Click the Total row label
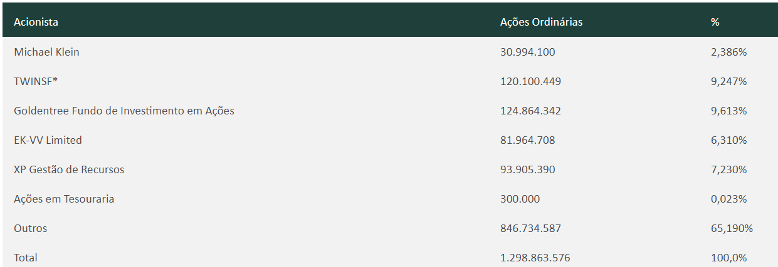The image size is (778, 267). (26, 258)
